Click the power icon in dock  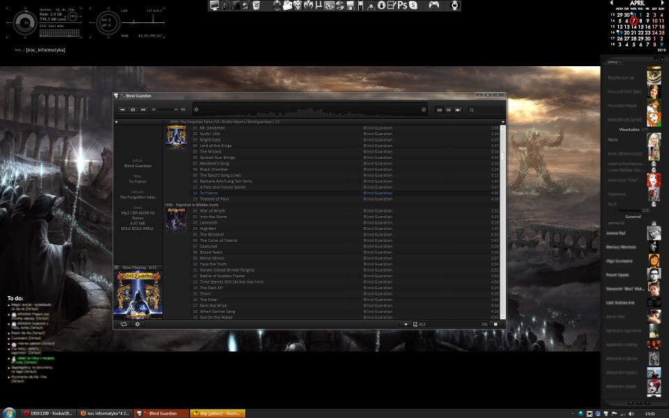point(454,6)
